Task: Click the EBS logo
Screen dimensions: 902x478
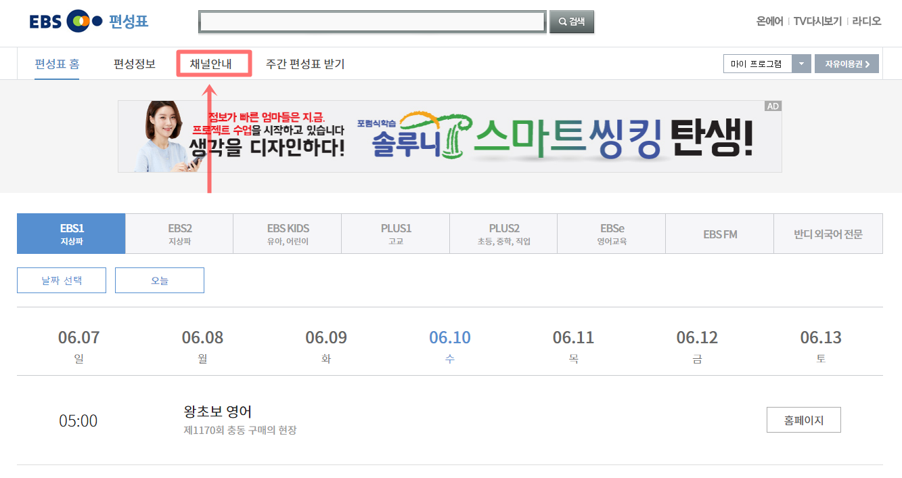Action: tap(66, 22)
